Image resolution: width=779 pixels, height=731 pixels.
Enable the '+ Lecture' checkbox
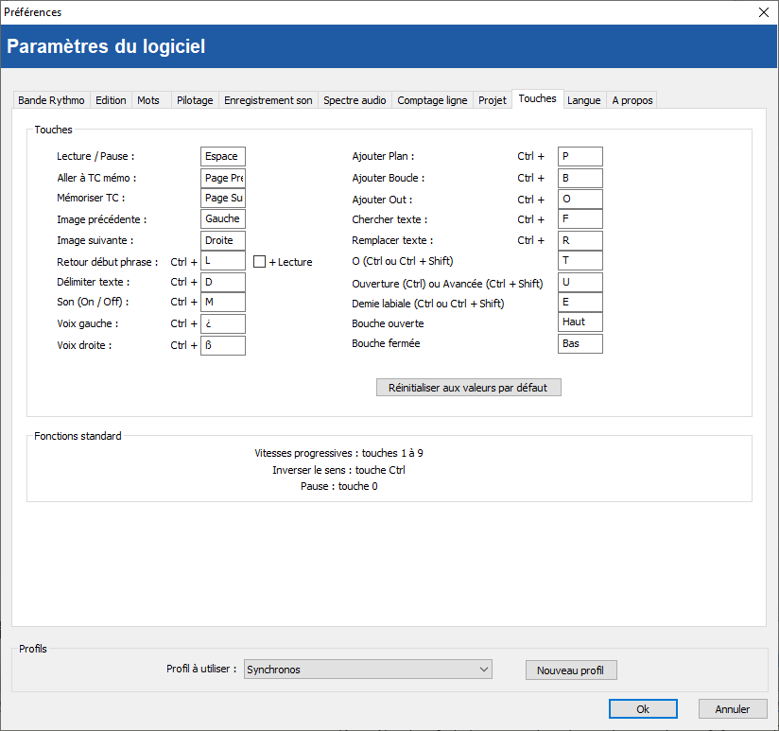(x=260, y=262)
